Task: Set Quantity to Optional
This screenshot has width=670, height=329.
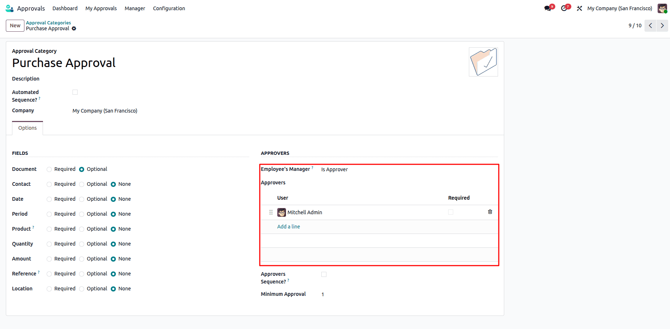Action: (82, 244)
